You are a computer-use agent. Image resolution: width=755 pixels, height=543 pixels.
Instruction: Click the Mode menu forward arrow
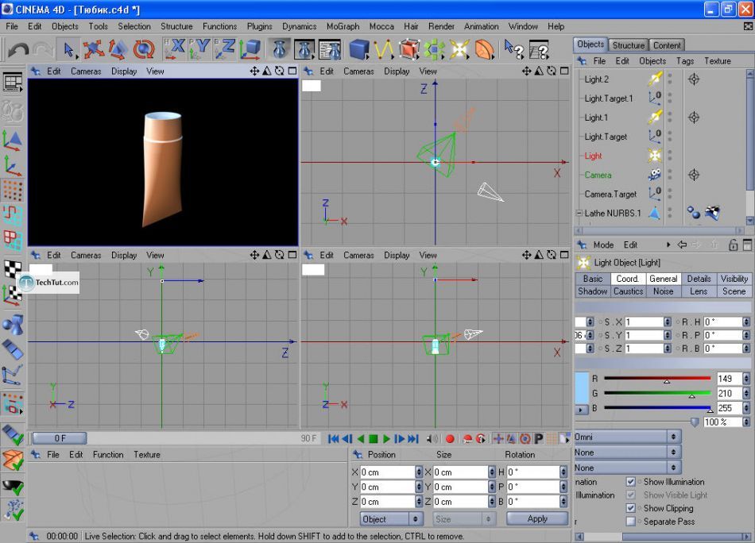[x=668, y=245]
